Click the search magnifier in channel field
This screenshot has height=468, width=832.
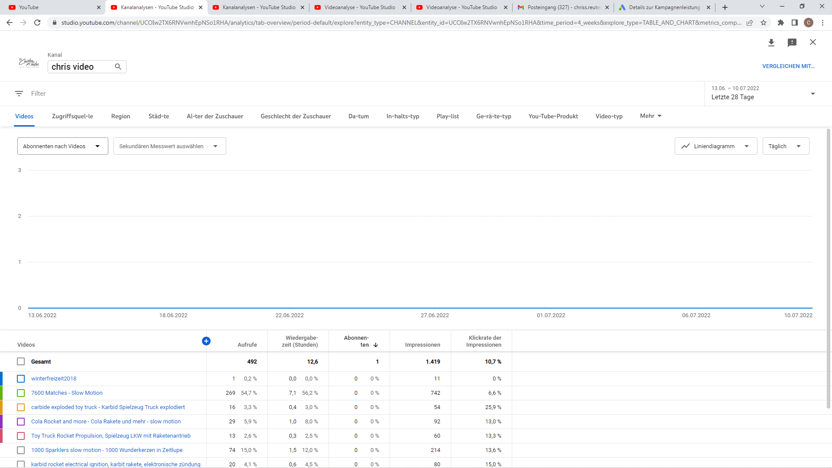[x=118, y=67]
